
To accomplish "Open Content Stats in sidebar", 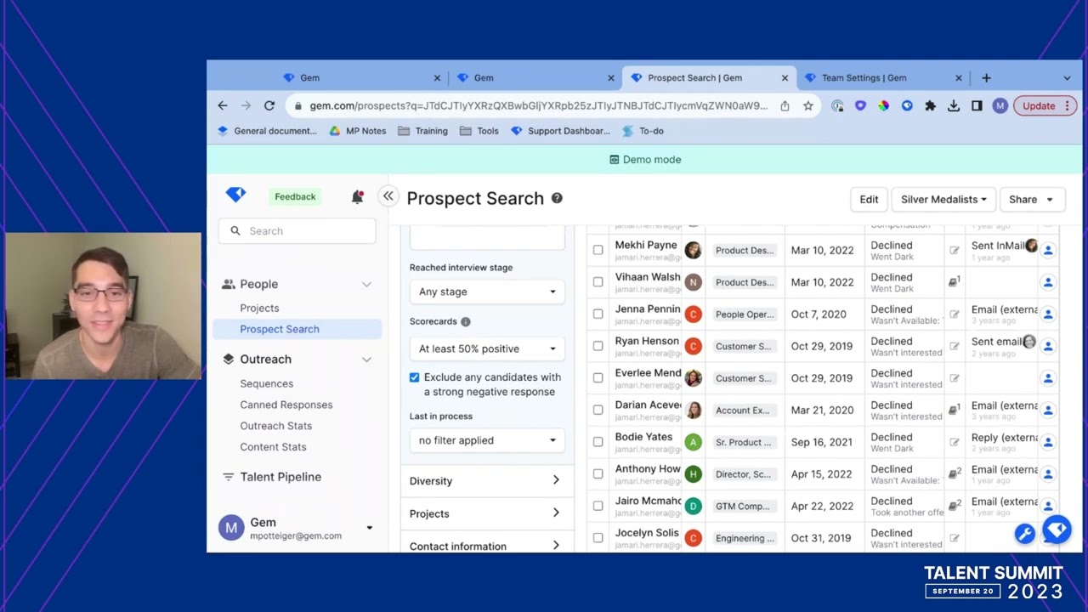I will point(273,447).
